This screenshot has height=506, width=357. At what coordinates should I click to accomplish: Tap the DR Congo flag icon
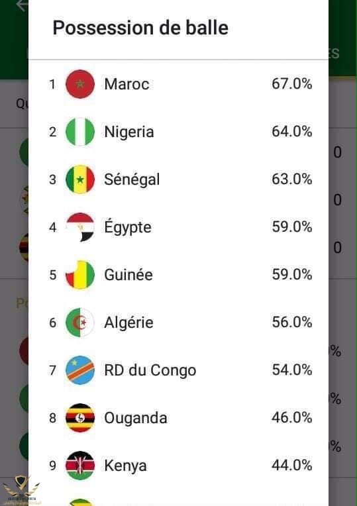click(x=80, y=370)
